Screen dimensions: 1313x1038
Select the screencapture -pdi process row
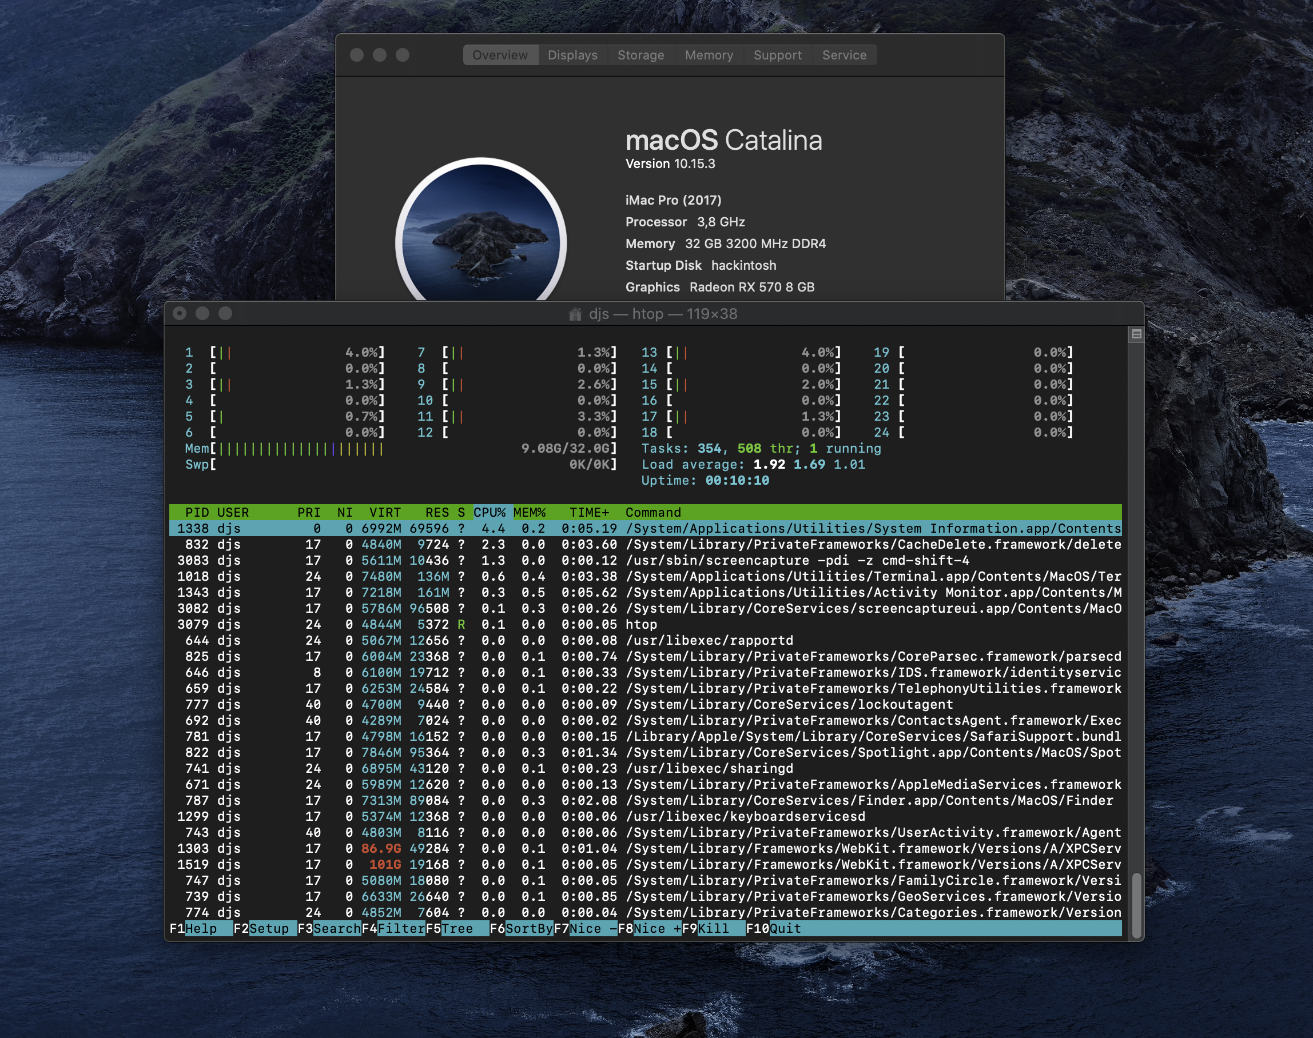(x=646, y=560)
